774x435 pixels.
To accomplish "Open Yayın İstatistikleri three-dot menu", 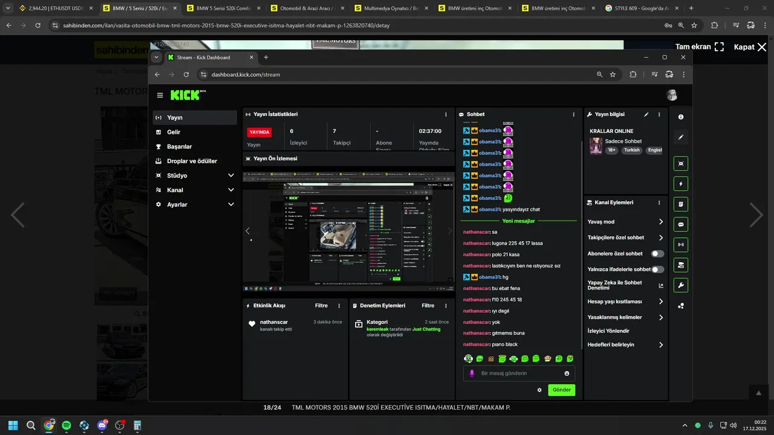I will 446,114.
